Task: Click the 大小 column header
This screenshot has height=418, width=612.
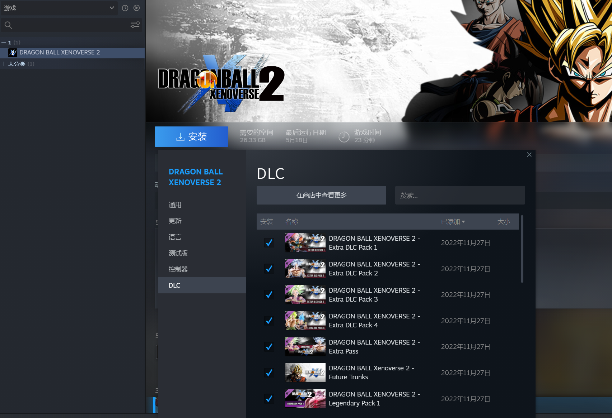Action: tap(504, 222)
